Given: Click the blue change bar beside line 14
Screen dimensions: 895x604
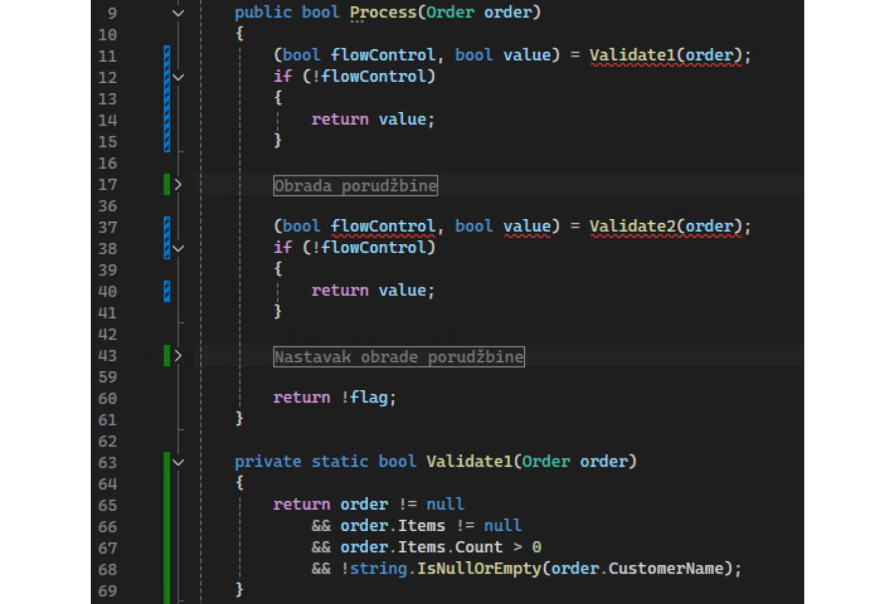Looking at the screenshot, I should click(x=167, y=120).
